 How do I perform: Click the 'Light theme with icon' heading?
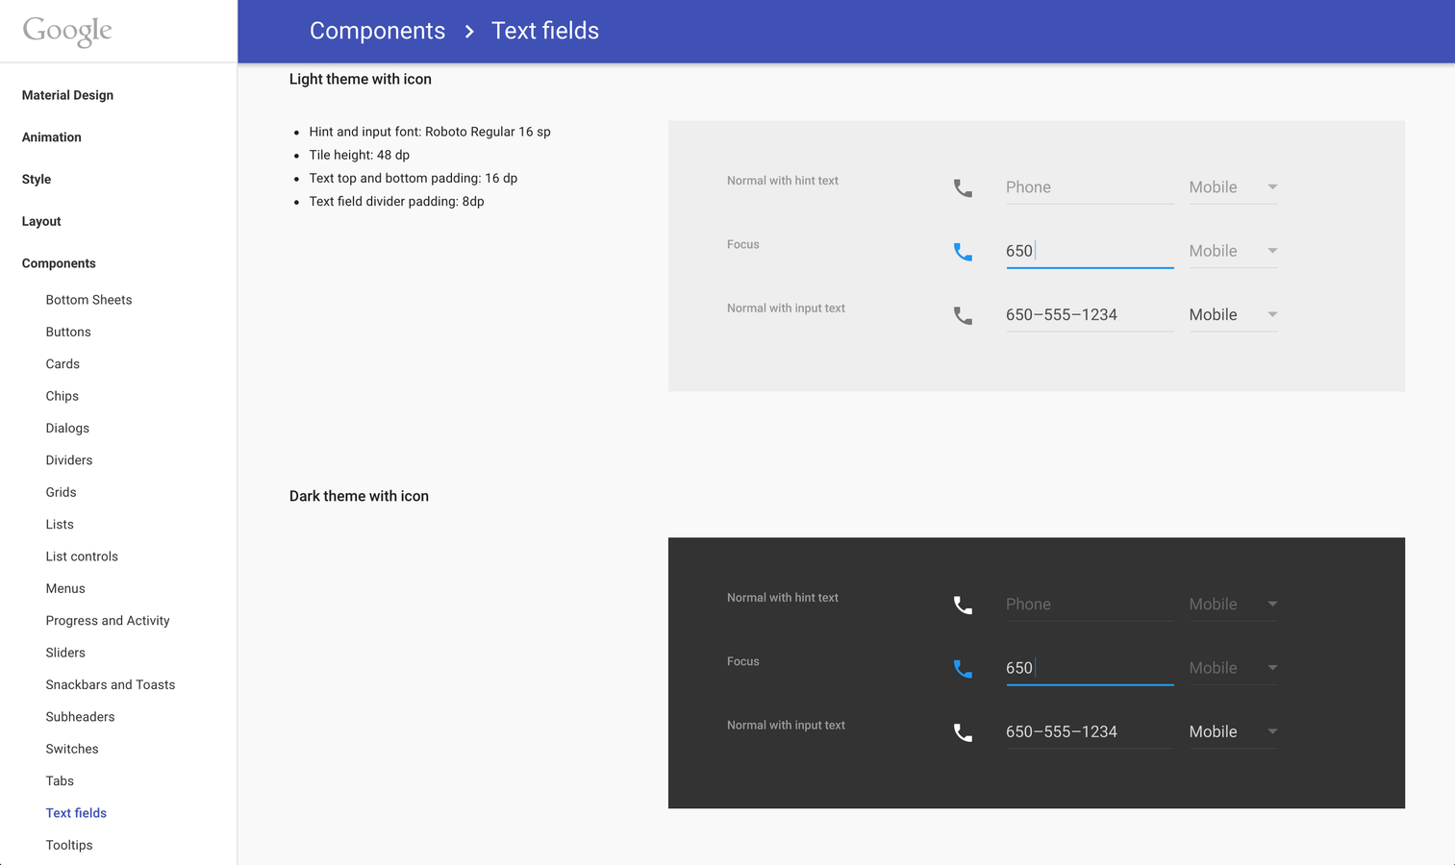pyautogui.click(x=361, y=79)
